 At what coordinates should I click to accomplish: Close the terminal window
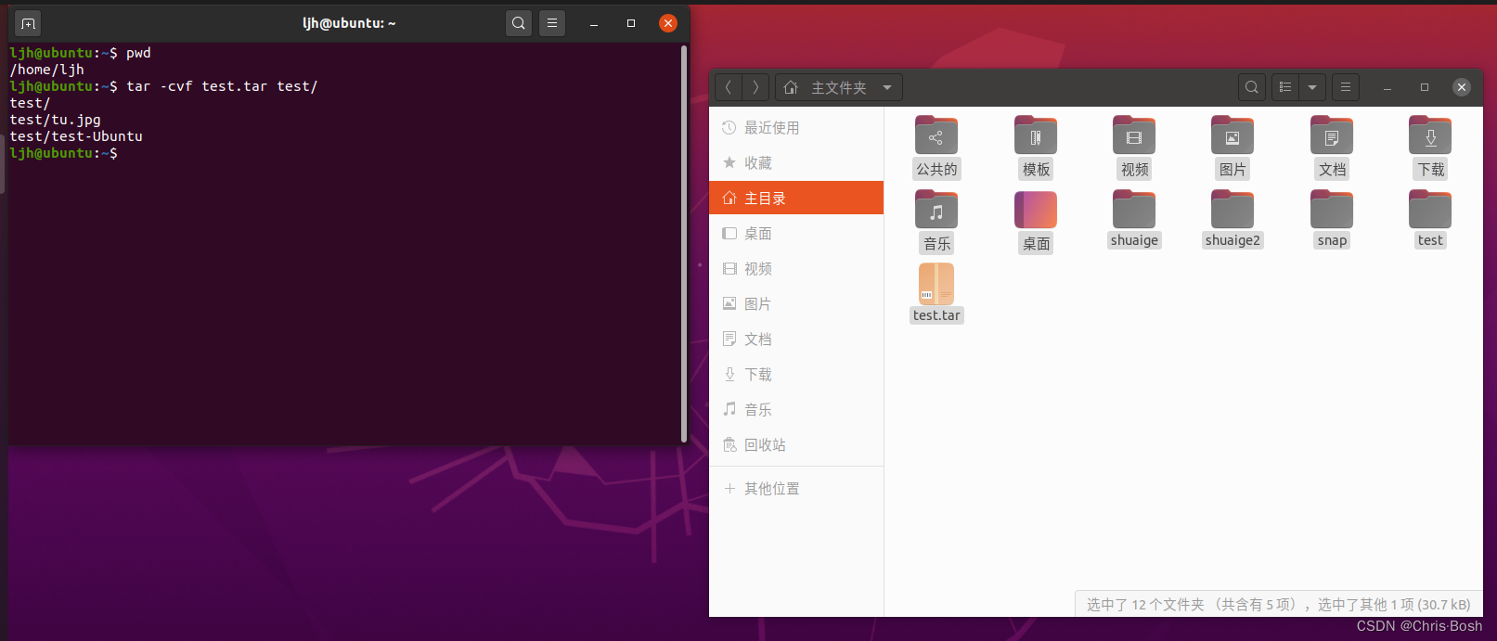[668, 23]
